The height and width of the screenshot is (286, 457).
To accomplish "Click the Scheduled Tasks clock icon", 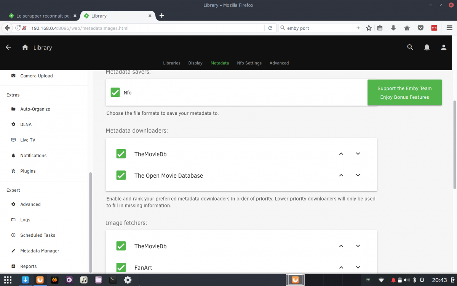I will 13,235.
